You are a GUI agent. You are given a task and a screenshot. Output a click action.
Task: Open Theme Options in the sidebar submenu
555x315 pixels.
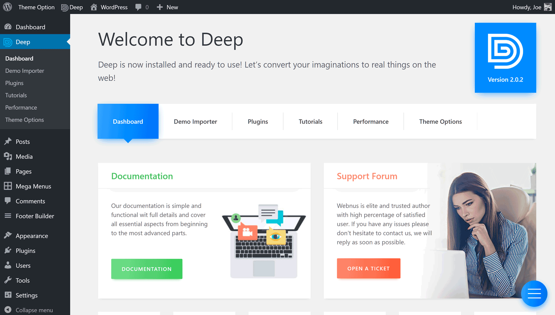pyautogui.click(x=25, y=120)
